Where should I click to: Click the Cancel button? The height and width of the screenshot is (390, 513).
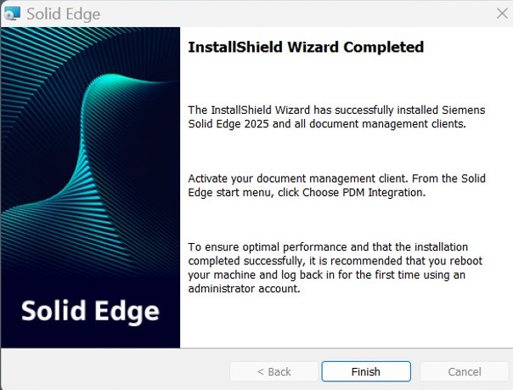coord(465,371)
